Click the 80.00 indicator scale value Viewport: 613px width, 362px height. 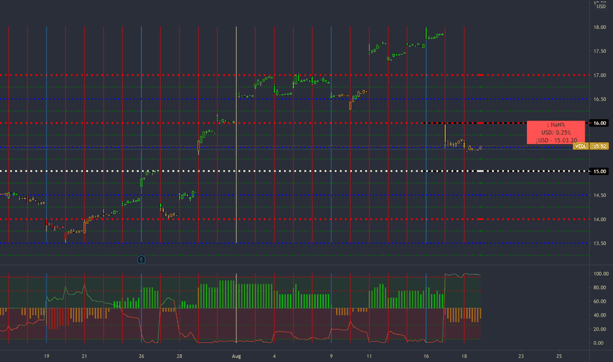tap(600, 288)
